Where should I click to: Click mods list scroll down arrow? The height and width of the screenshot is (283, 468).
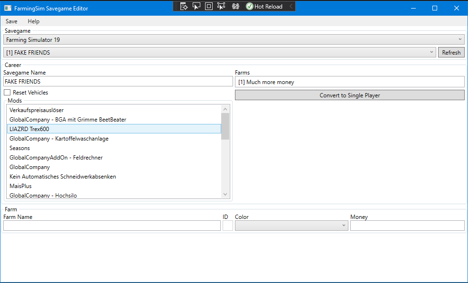coord(225,194)
